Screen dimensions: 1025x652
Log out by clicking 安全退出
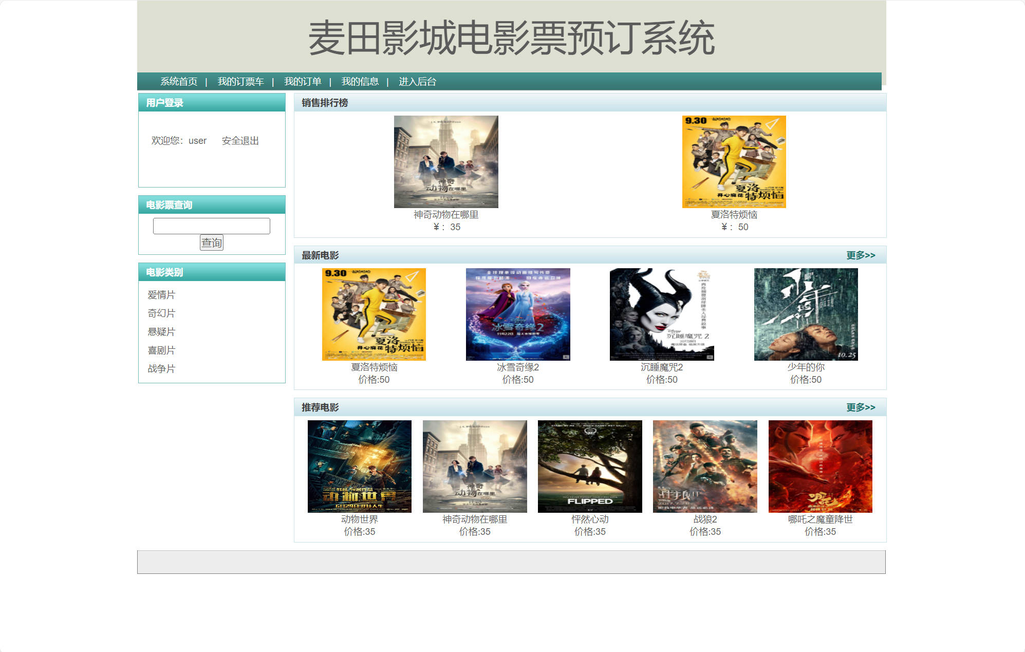click(x=239, y=140)
